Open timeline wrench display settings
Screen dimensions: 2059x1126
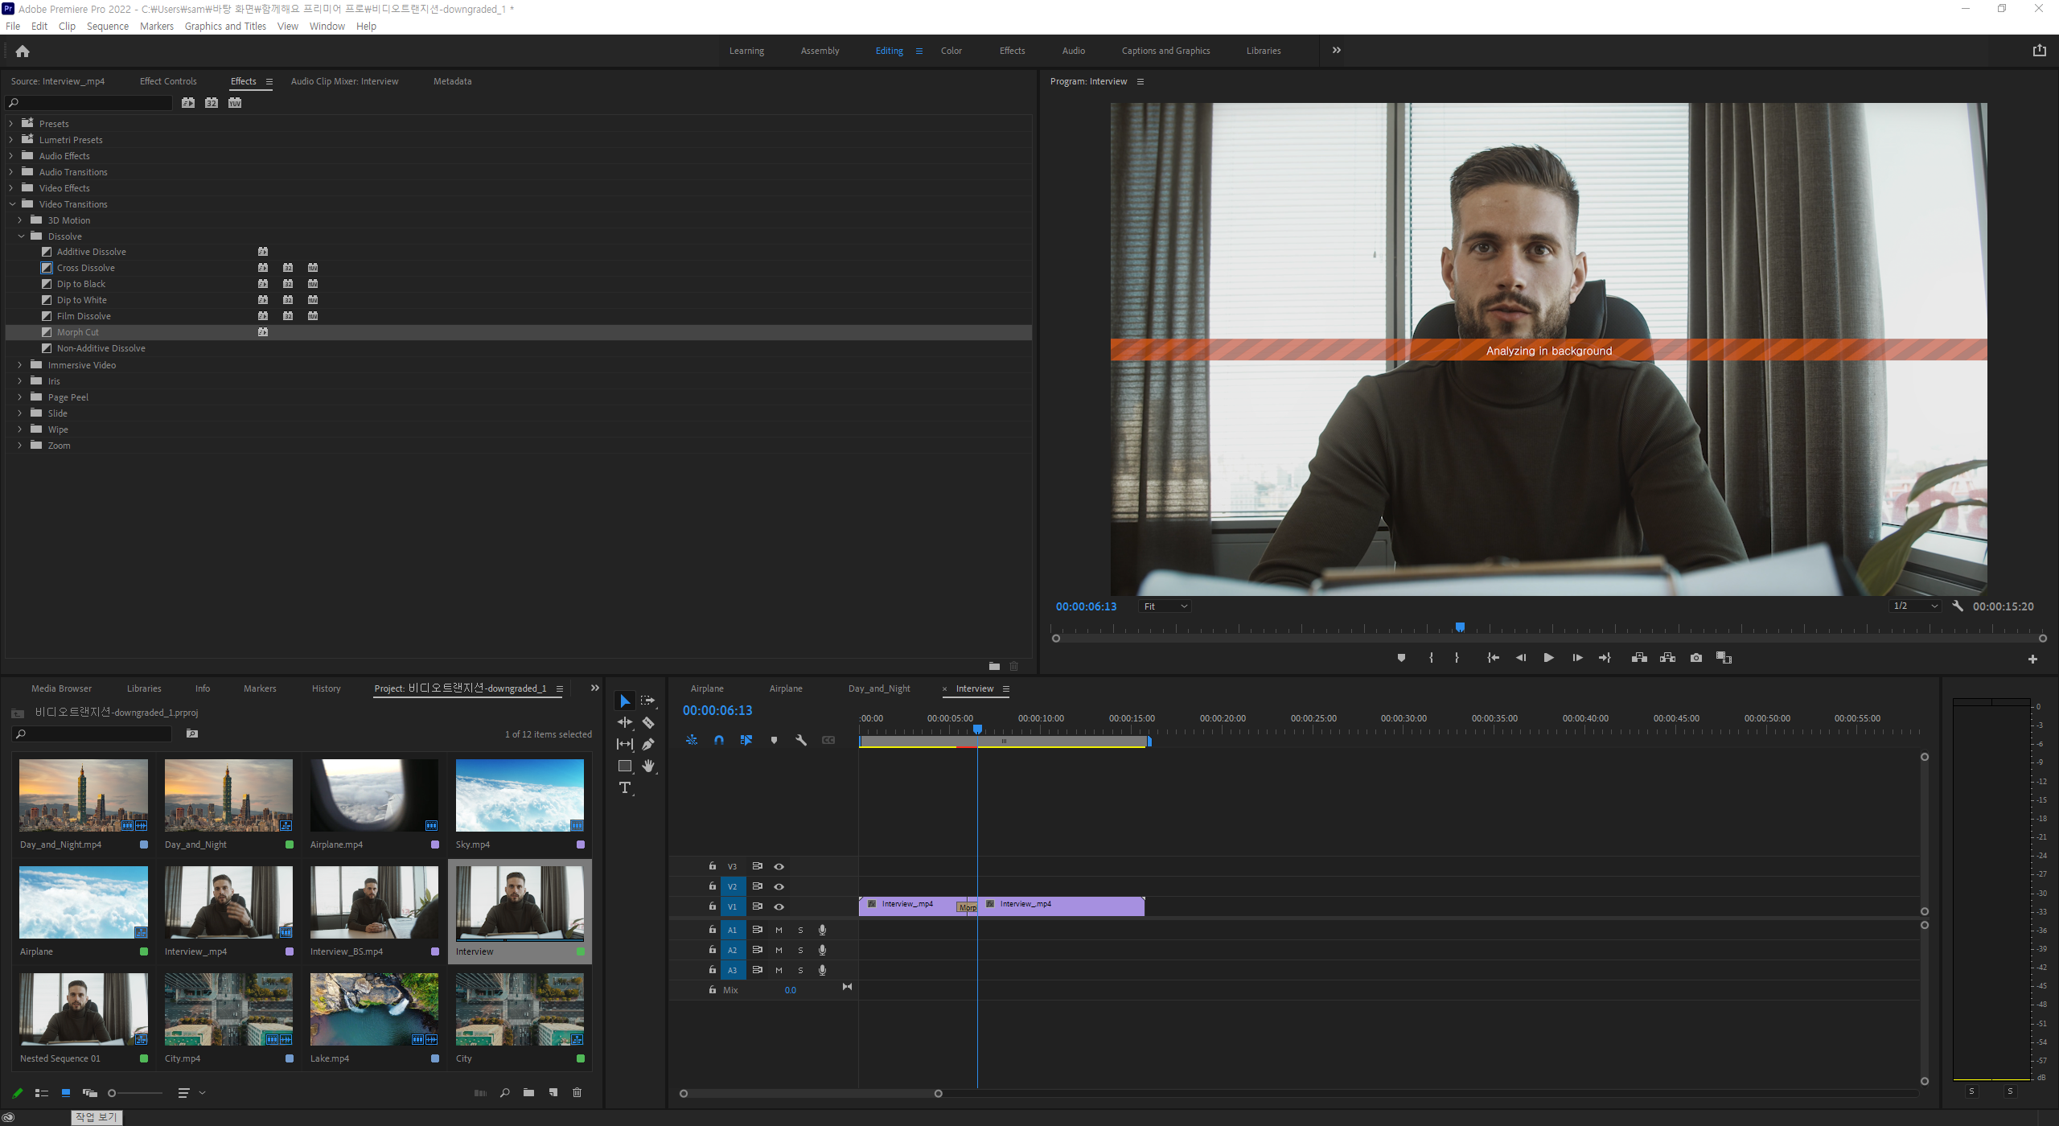tap(801, 740)
